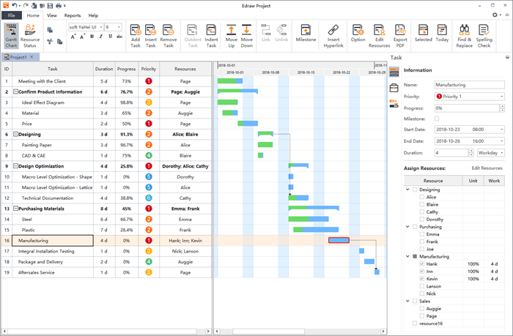Click the Resources column header
Screen dimensions: 513x336
(185, 69)
